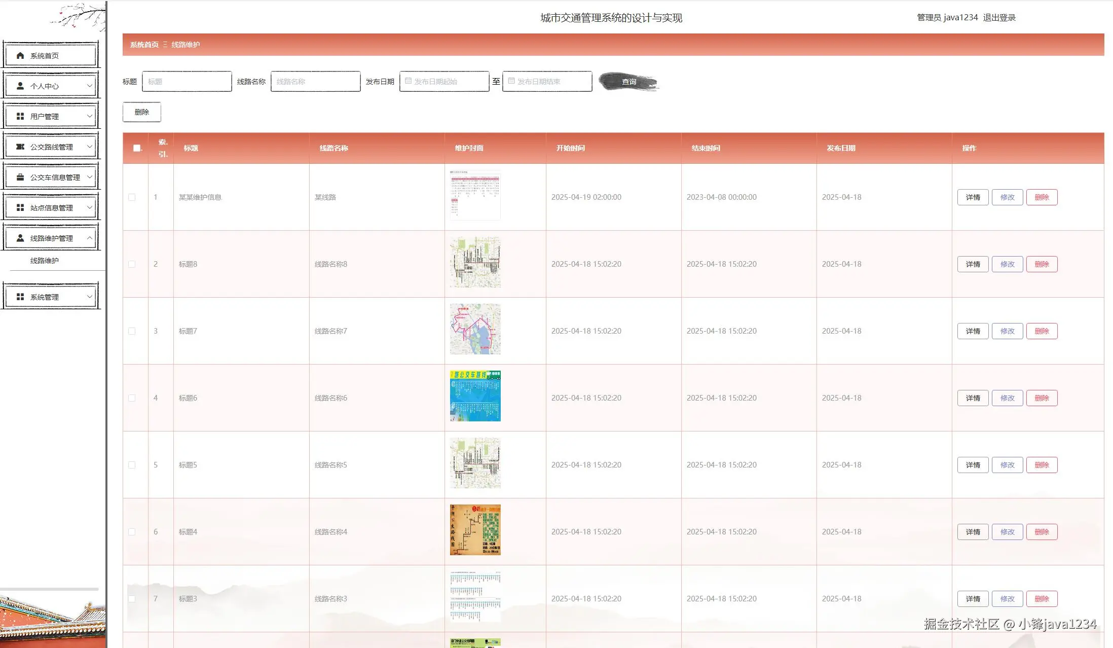1113x648 pixels.
Task: Click the 管理员 java1234 user label
Action: (947, 18)
